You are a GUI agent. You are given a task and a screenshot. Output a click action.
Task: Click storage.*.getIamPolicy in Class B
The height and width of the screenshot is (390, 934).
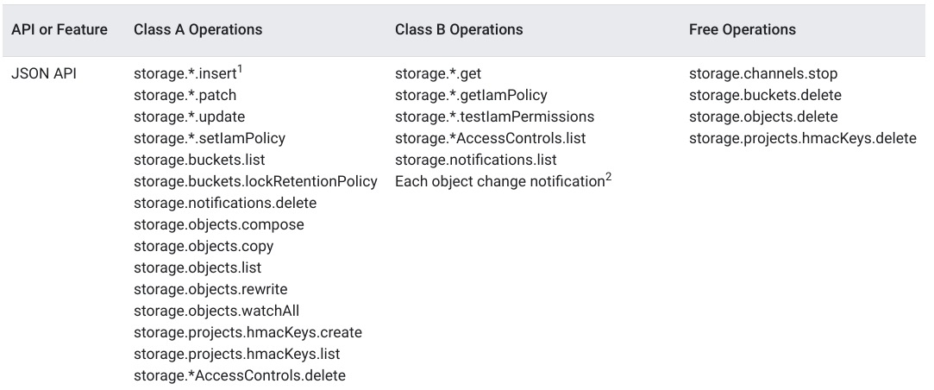pyautogui.click(x=471, y=95)
